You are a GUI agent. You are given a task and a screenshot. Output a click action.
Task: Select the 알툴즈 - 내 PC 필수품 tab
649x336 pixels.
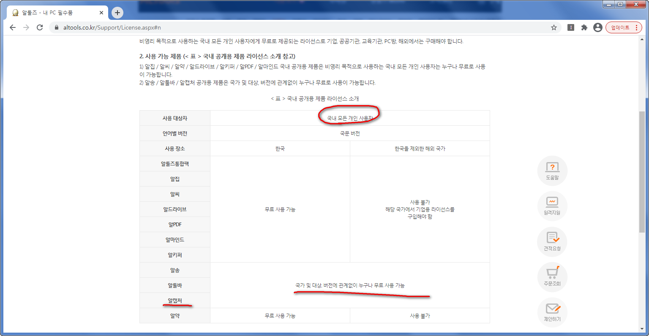pos(57,13)
